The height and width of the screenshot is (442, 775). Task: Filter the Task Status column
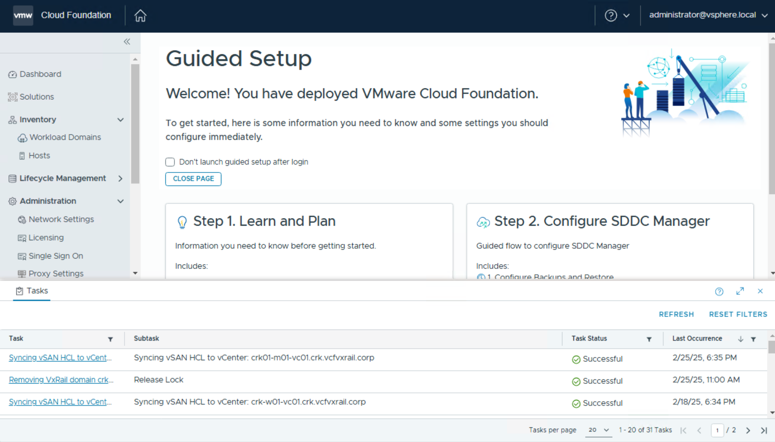pos(649,339)
